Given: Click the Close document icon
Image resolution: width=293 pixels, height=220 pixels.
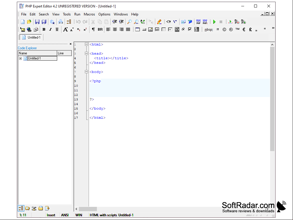Looking at the screenshot, I should coord(52,22).
